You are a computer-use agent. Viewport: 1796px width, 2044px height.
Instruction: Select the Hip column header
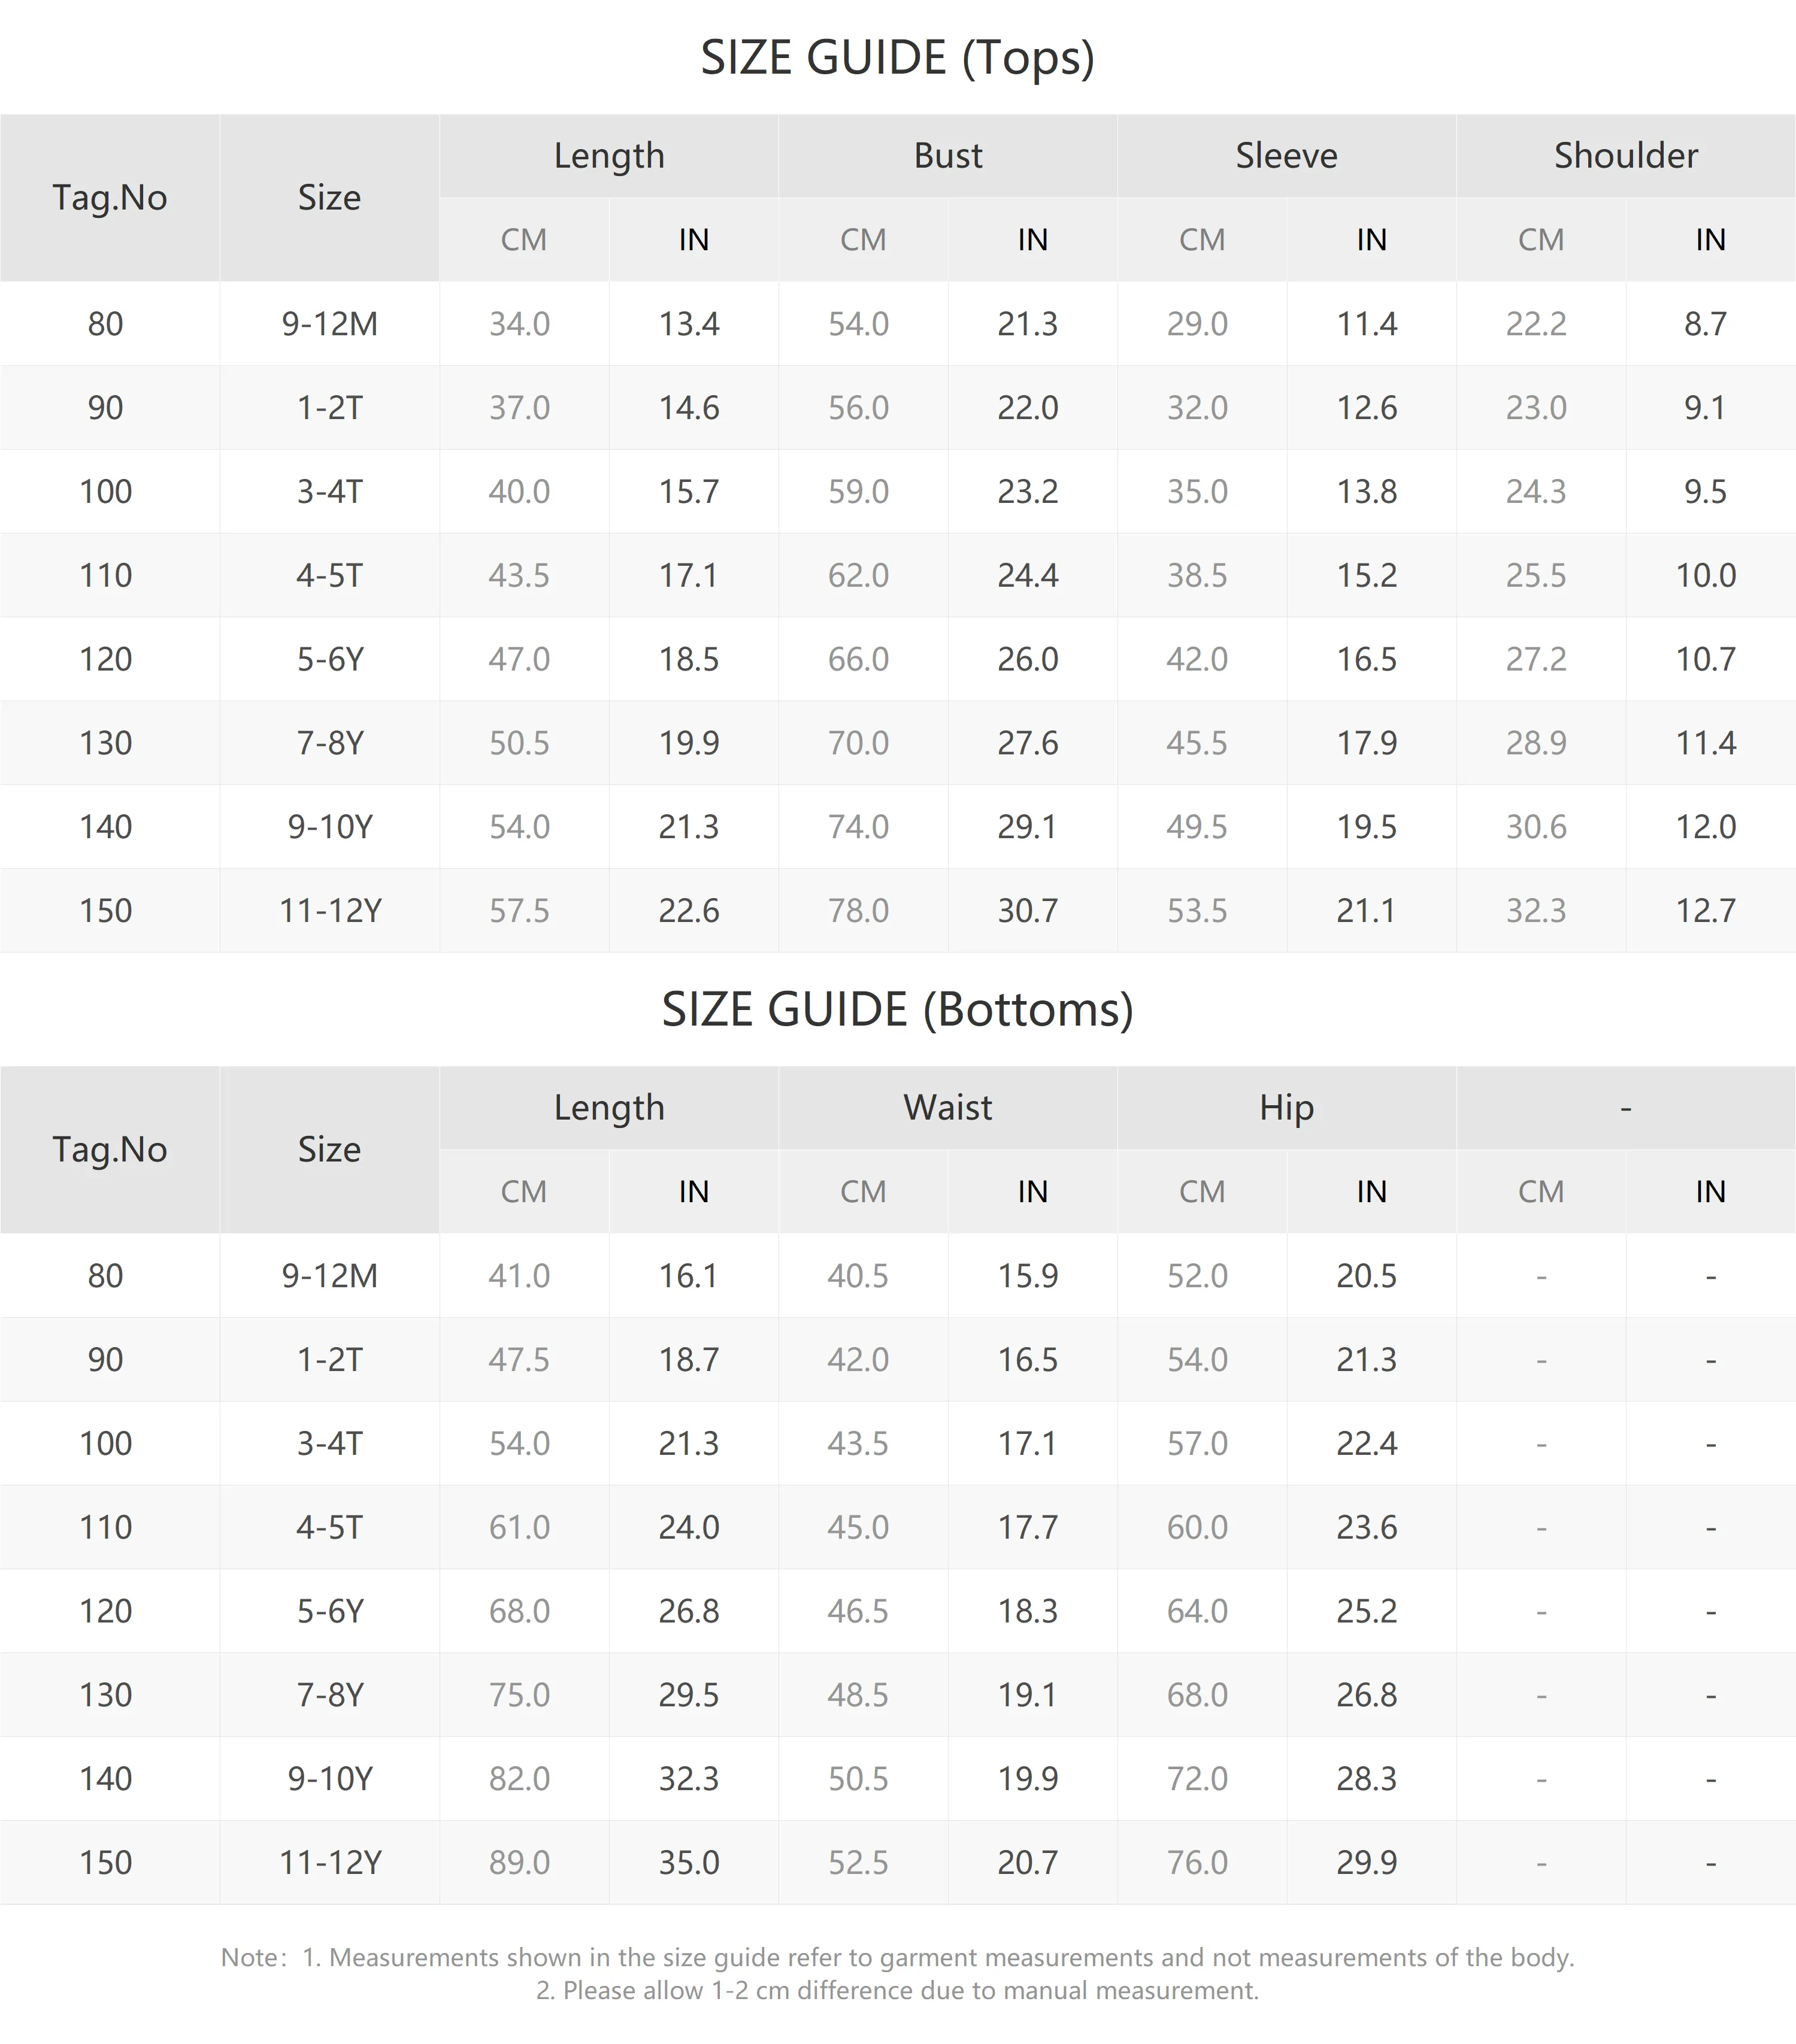[x=1286, y=1108]
